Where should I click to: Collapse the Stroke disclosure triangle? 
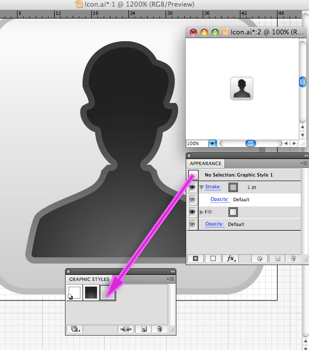(201, 187)
